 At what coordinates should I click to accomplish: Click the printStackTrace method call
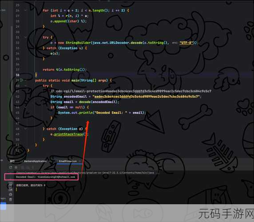tap(68, 134)
